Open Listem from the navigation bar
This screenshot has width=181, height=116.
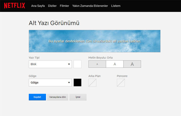click(116, 6)
